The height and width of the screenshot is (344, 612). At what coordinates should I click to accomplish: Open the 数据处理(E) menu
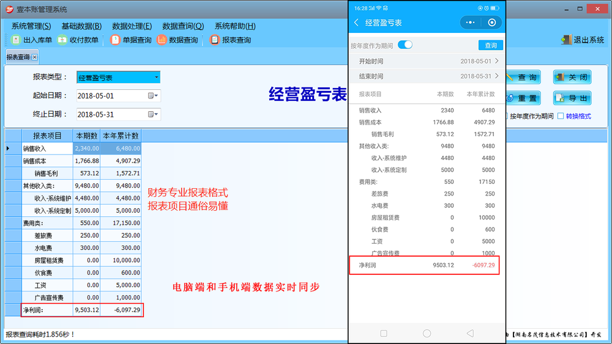click(132, 26)
